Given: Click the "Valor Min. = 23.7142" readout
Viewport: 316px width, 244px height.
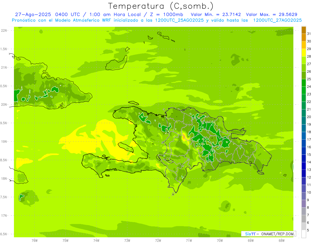Looking at the screenshot, I should [216, 14].
